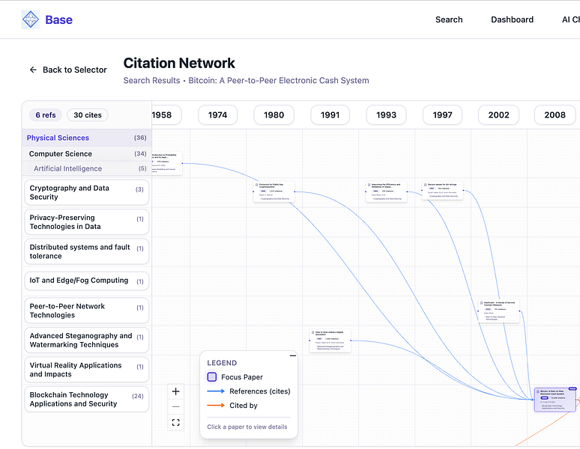Click the Base diamond logo icon
This screenshot has width=580, height=449.
point(30,19)
